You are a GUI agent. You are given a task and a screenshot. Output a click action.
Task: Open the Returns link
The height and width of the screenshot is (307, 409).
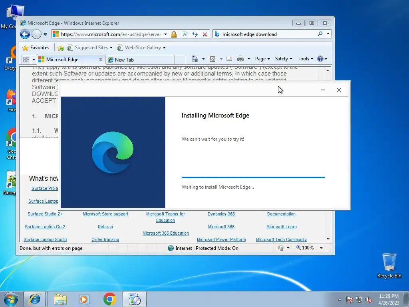point(105,227)
